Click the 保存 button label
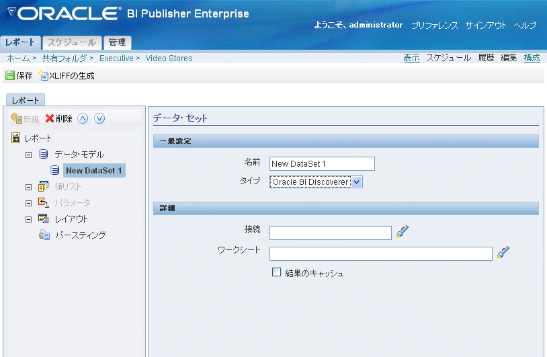Viewport: 547px width, 357px height. click(x=24, y=76)
